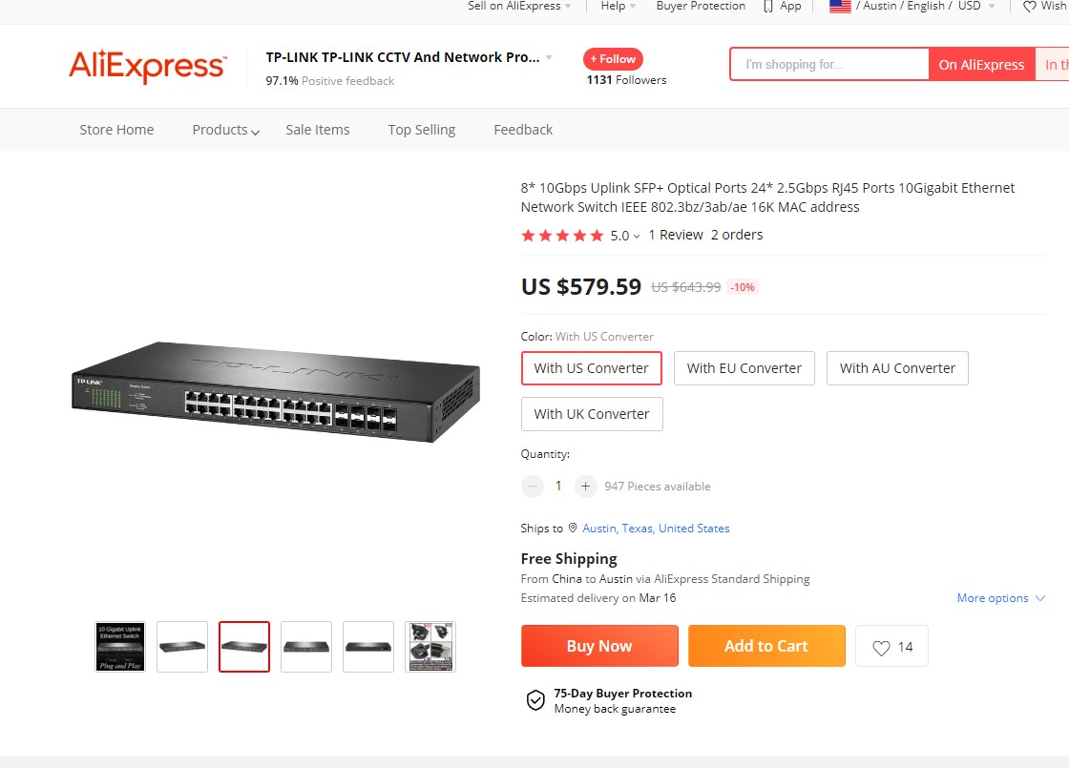Click the Buyer Protection shield icon
This screenshot has height=768, width=1069.
click(x=536, y=701)
